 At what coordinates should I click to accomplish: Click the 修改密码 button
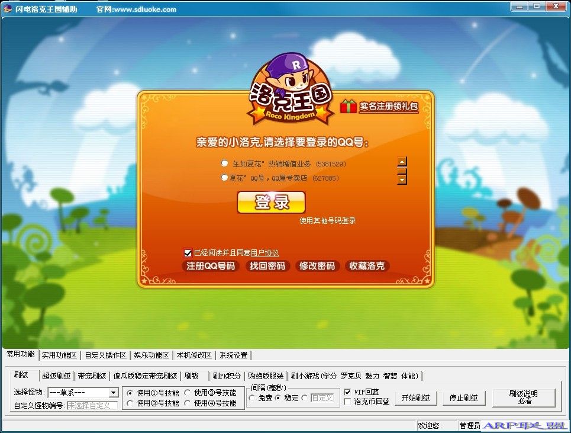coord(317,266)
